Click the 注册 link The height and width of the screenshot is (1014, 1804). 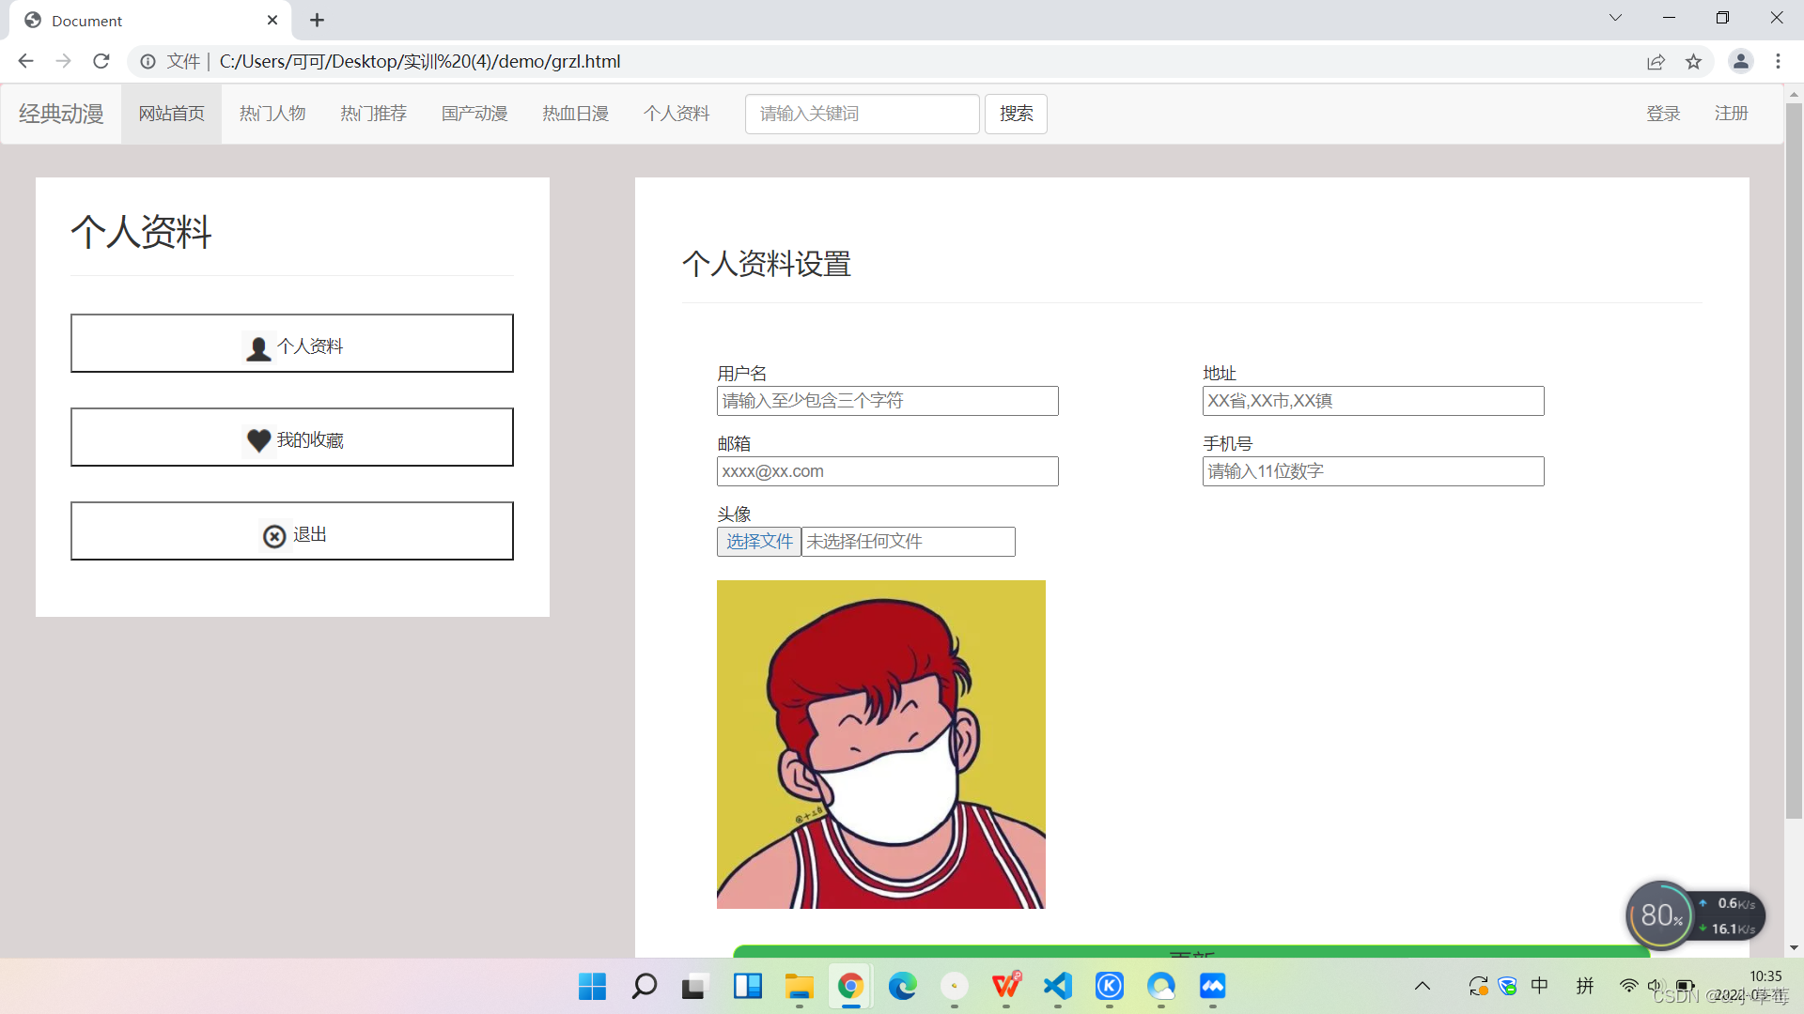click(x=1731, y=114)
